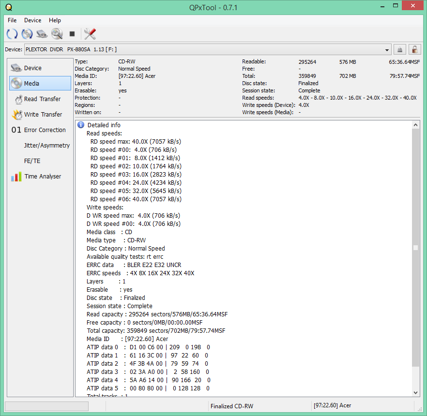Image resolution: width=427 pixels, height=416 pixels.
Task: Click the eject tray button
Action: tap(400, 49)
